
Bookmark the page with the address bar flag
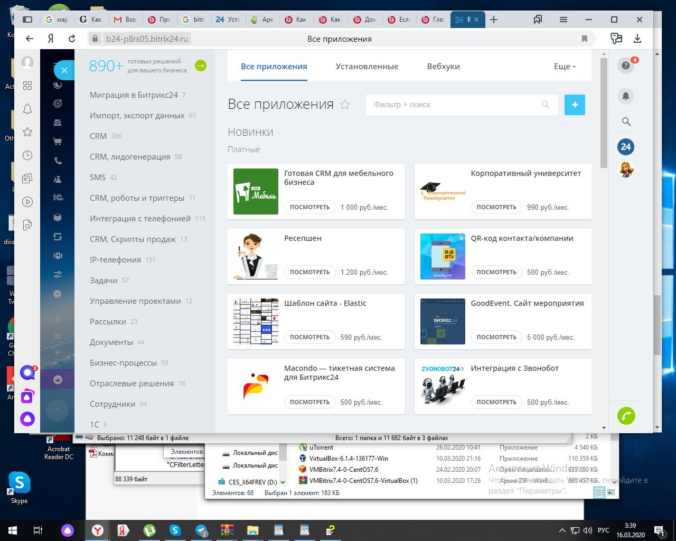(x=585, y=39)
